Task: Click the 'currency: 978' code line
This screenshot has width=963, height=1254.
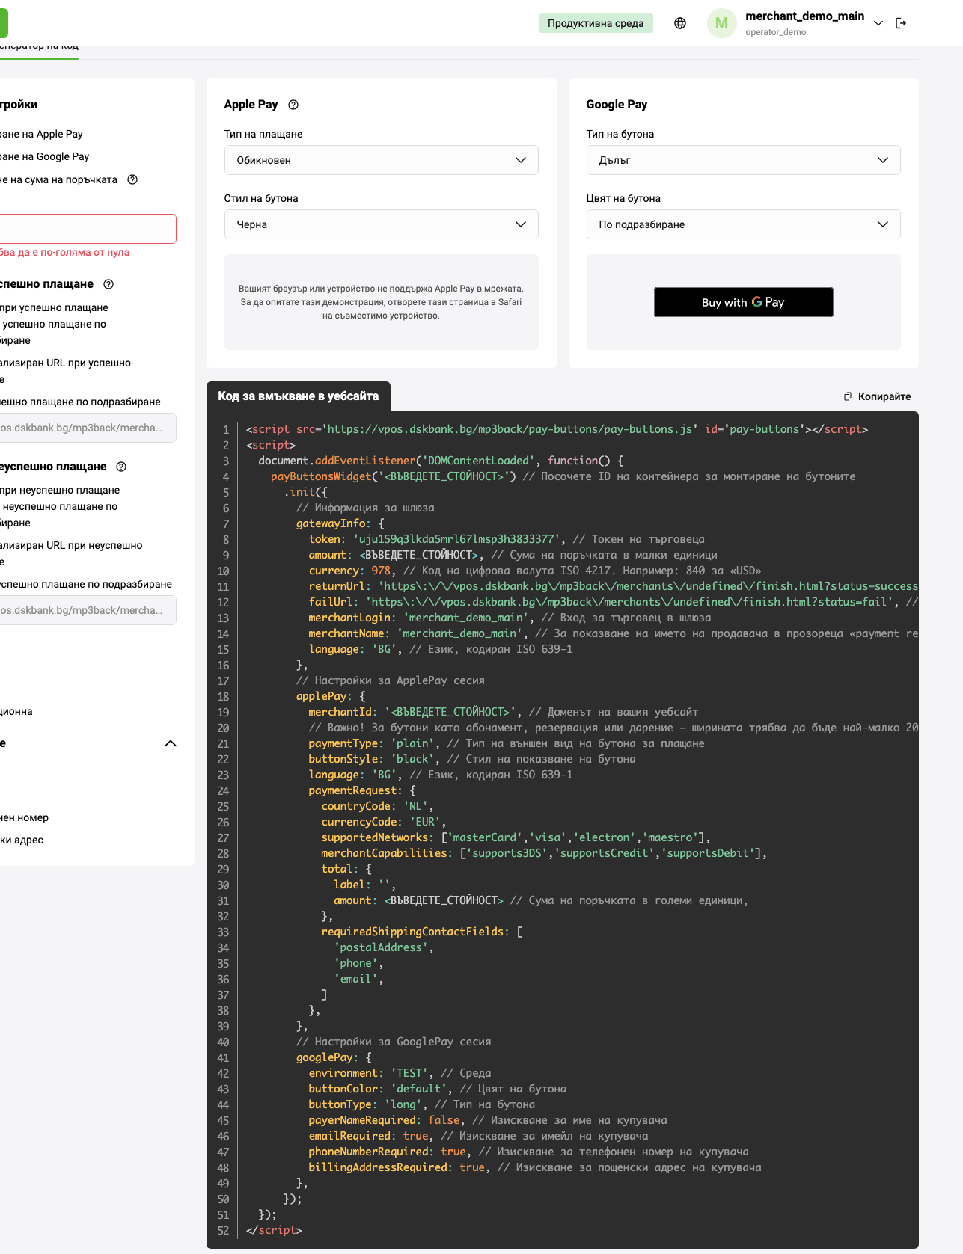Action: [535, 571]
